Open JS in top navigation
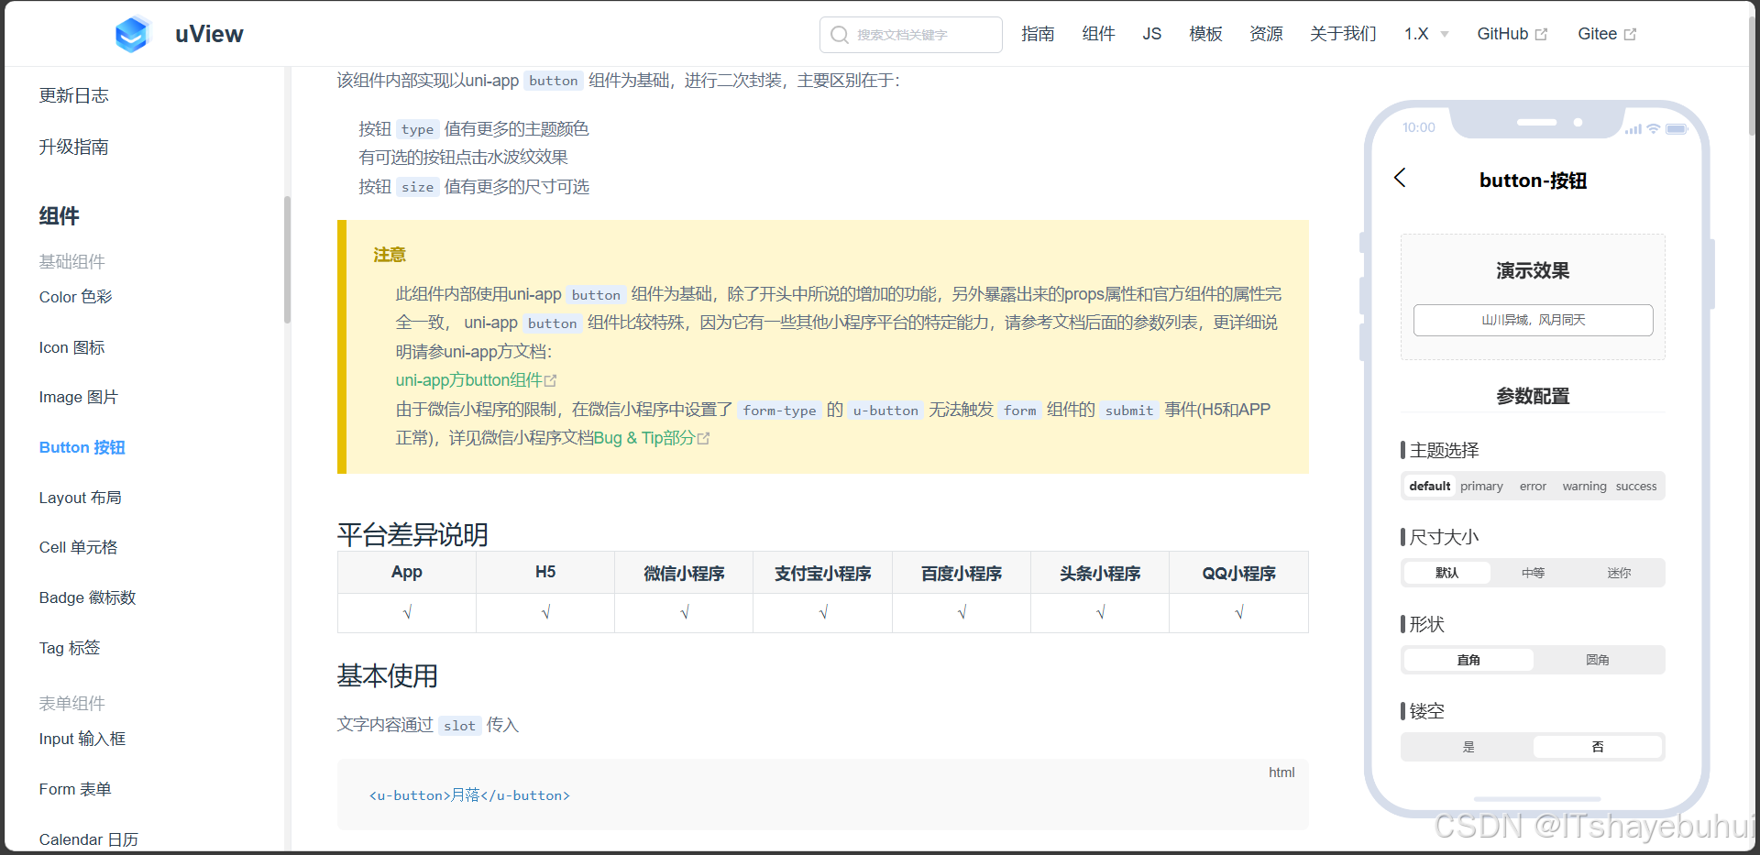This screenshot has height=855, width=1760. pyautogui.click(x=1151, y=34)
